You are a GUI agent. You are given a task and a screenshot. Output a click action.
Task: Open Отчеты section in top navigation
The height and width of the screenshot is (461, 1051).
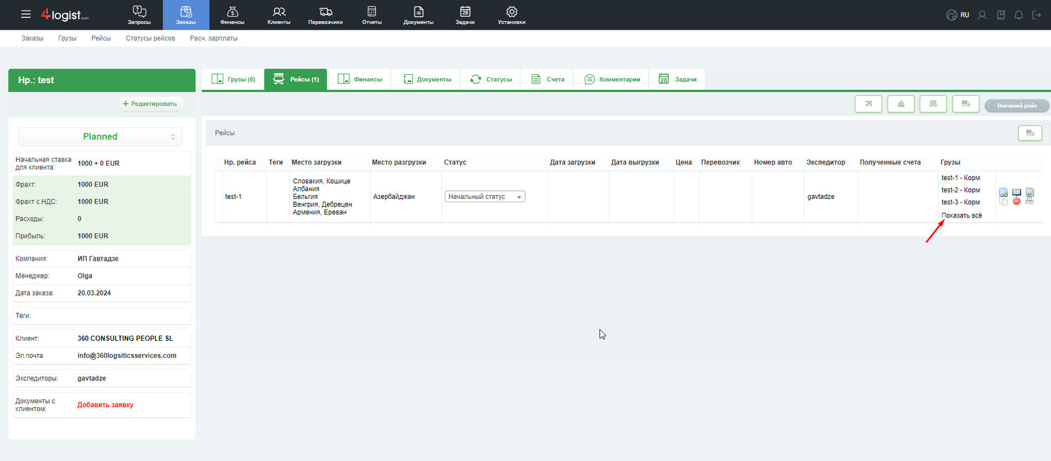coord(372,15)
